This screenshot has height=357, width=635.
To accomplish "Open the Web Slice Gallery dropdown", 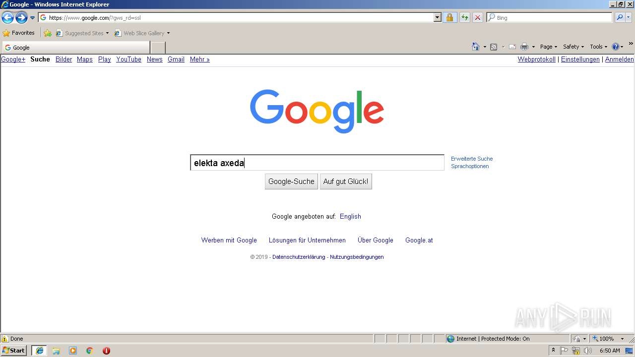I will coord(142,33).
